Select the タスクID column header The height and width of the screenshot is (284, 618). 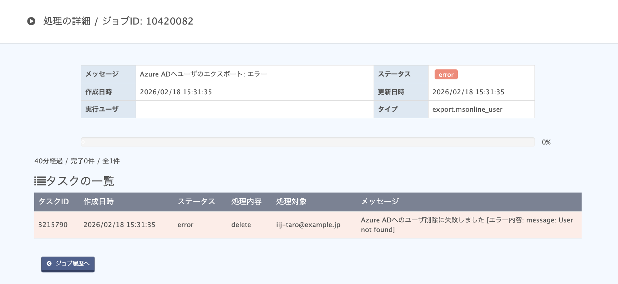(54, 201)
